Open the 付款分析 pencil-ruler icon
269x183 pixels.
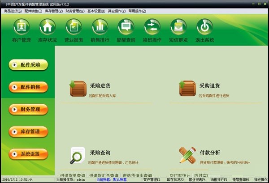(x=187, y=155)
